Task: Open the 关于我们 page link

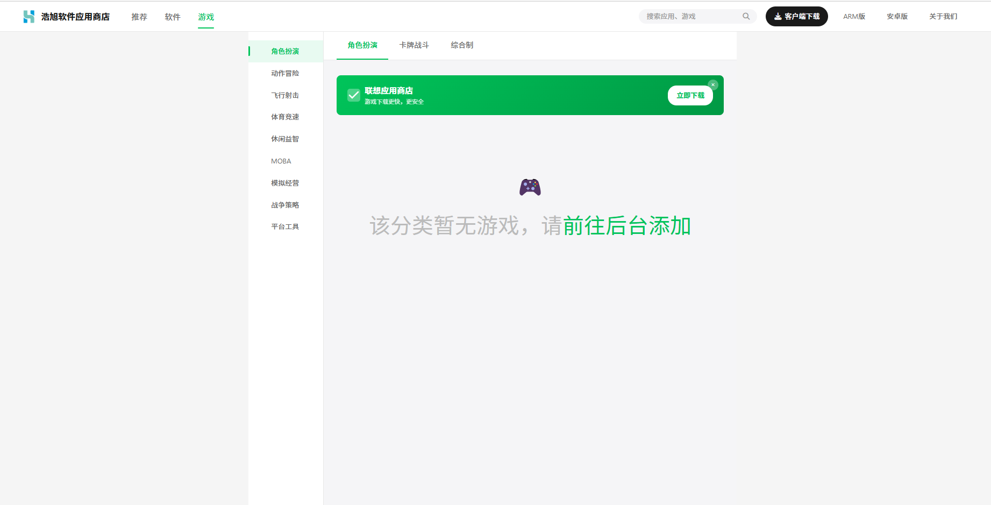Action: tap(943, 16)
